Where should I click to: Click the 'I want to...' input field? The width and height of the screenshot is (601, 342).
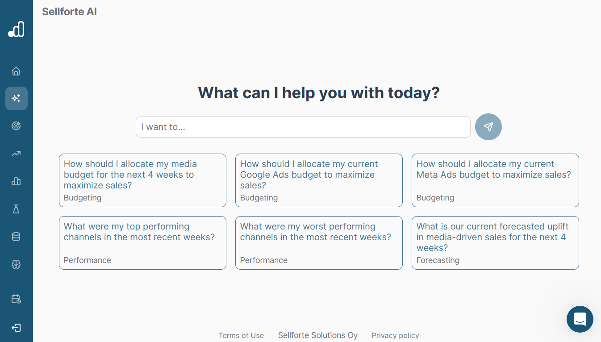(303, 127)
